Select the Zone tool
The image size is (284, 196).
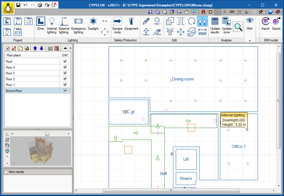(x=40, y=24)
